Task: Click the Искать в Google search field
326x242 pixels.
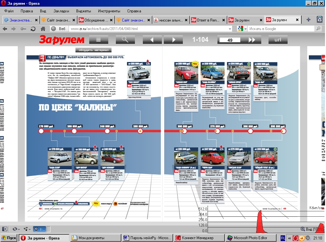Action: [x=281, y=29]
